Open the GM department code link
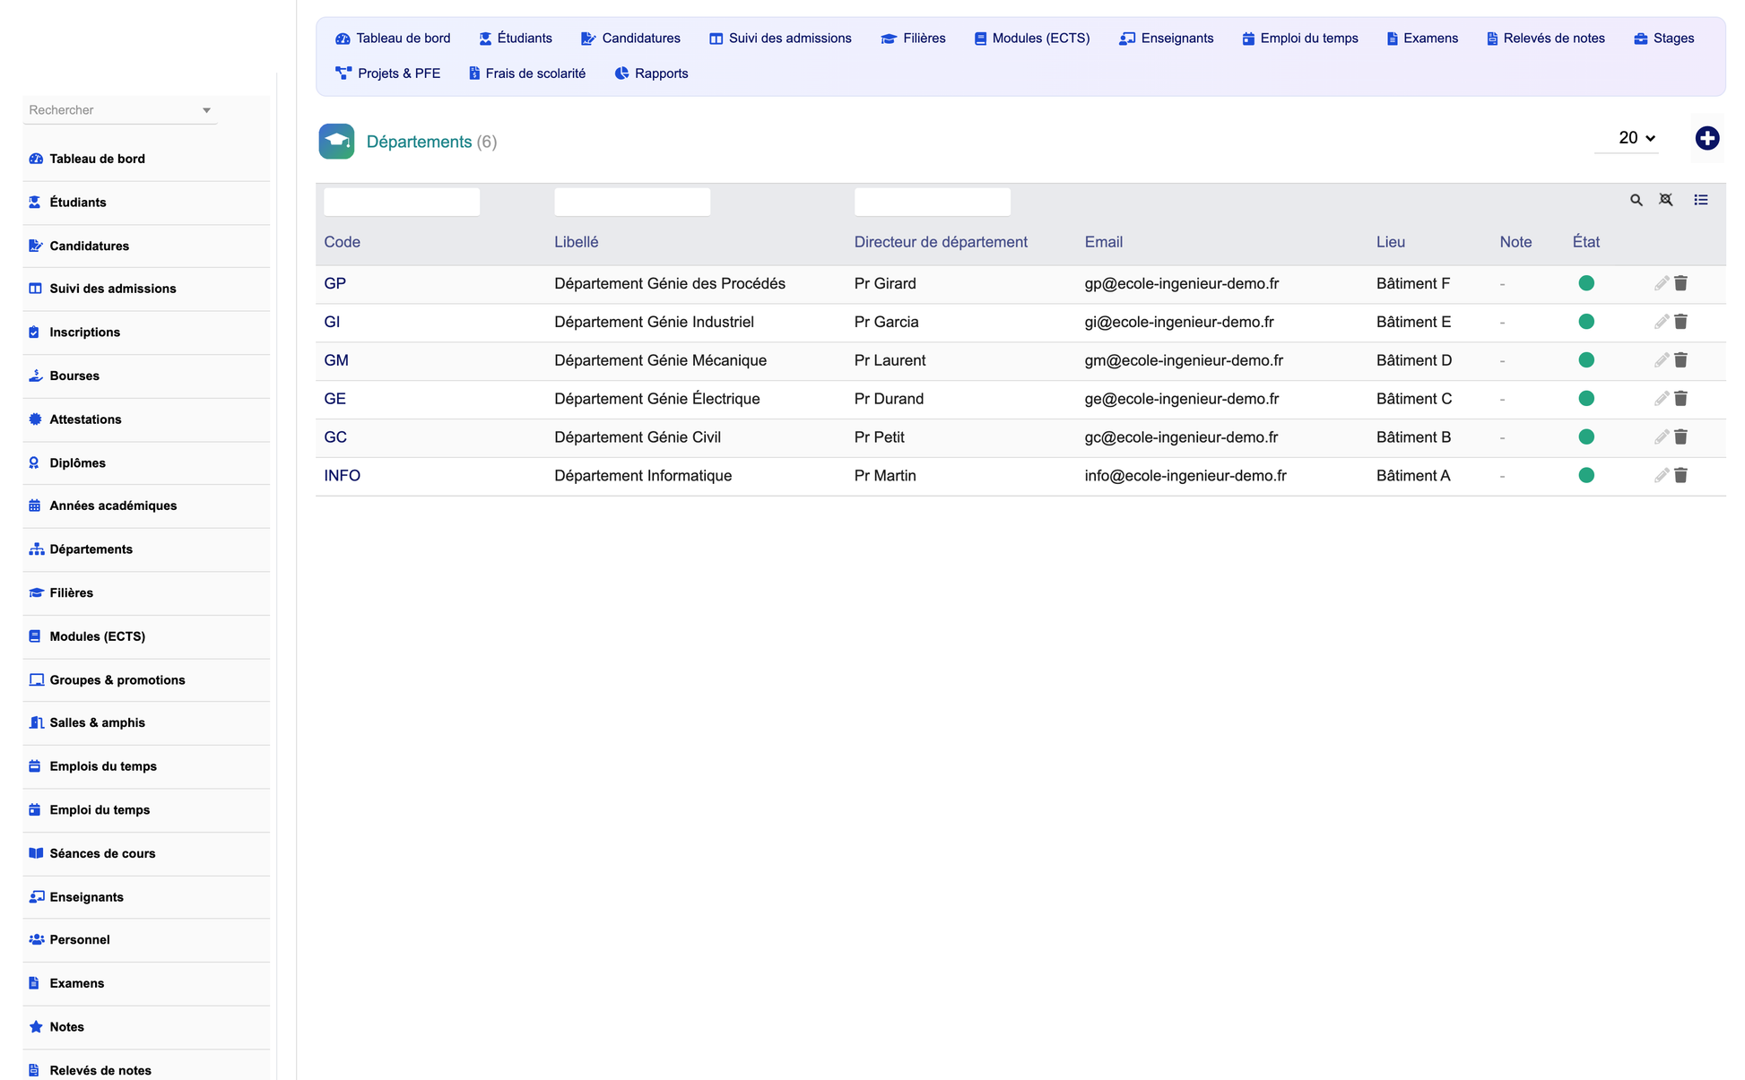 pyautogui.click(x=336, y=360)
